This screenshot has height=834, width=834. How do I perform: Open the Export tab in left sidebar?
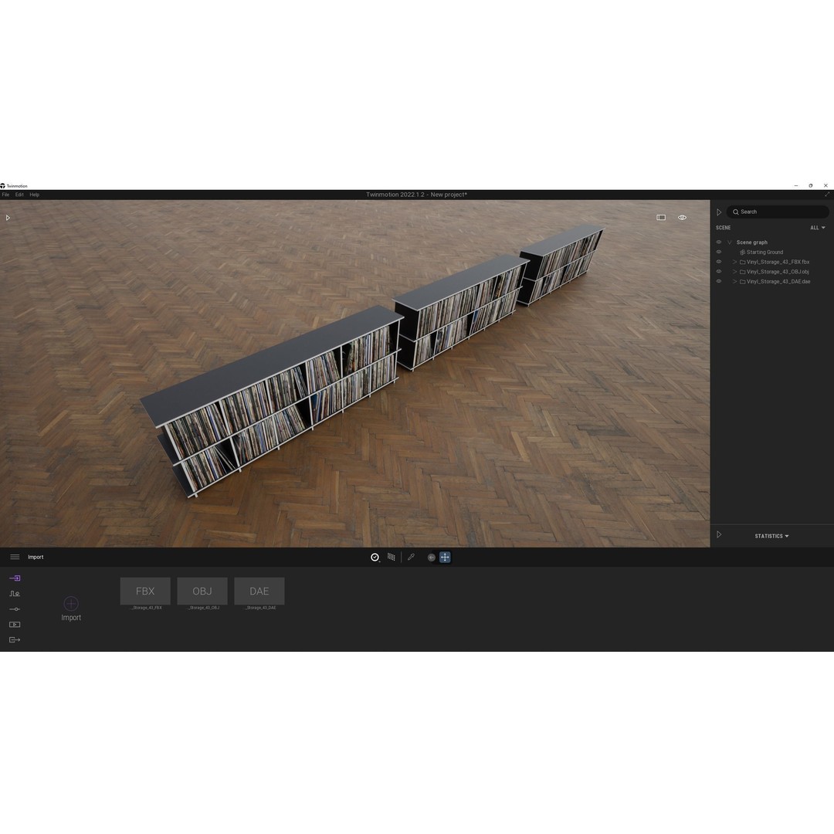pos(15,640)
